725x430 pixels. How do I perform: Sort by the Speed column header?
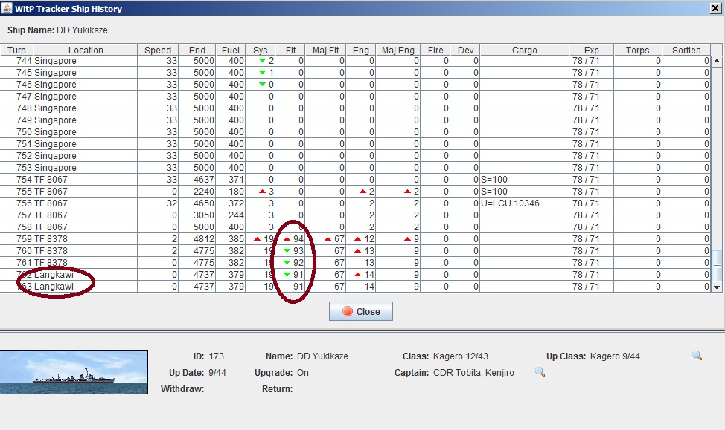158,50
